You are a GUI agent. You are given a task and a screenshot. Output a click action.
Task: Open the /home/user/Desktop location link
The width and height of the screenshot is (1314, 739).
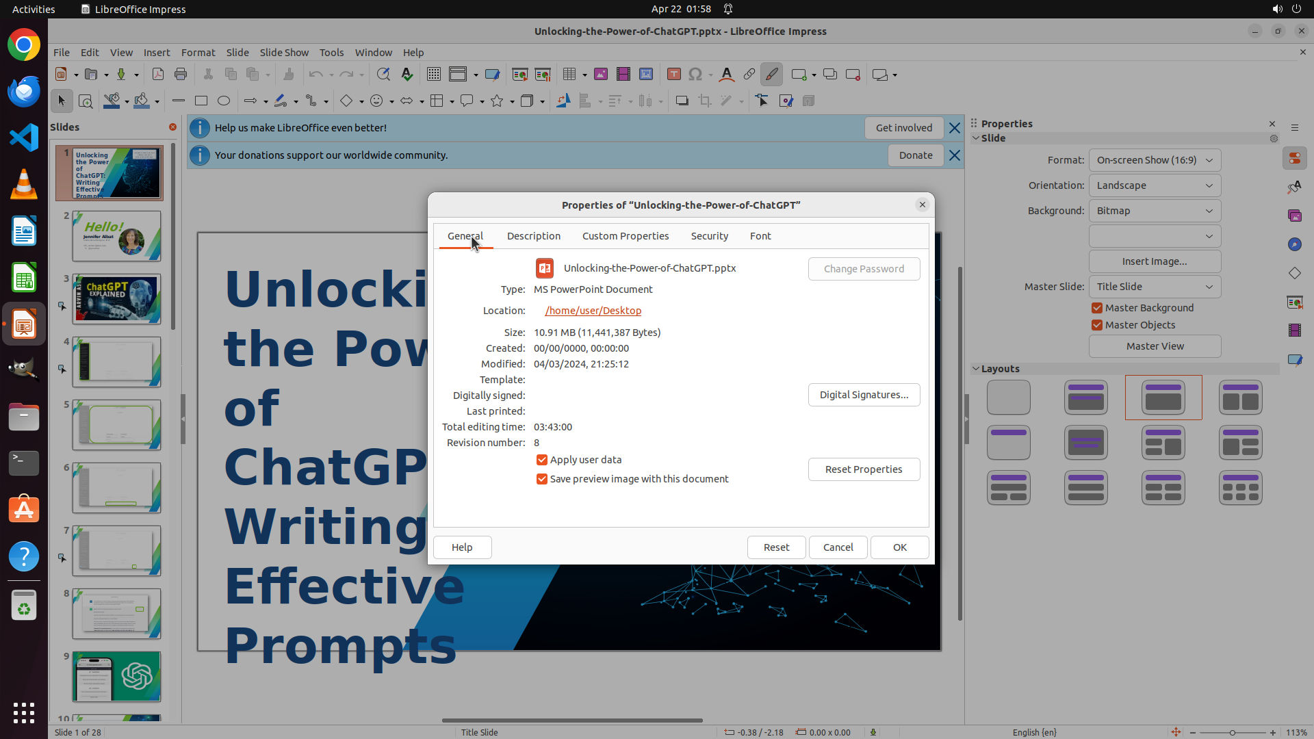point(593,311)
